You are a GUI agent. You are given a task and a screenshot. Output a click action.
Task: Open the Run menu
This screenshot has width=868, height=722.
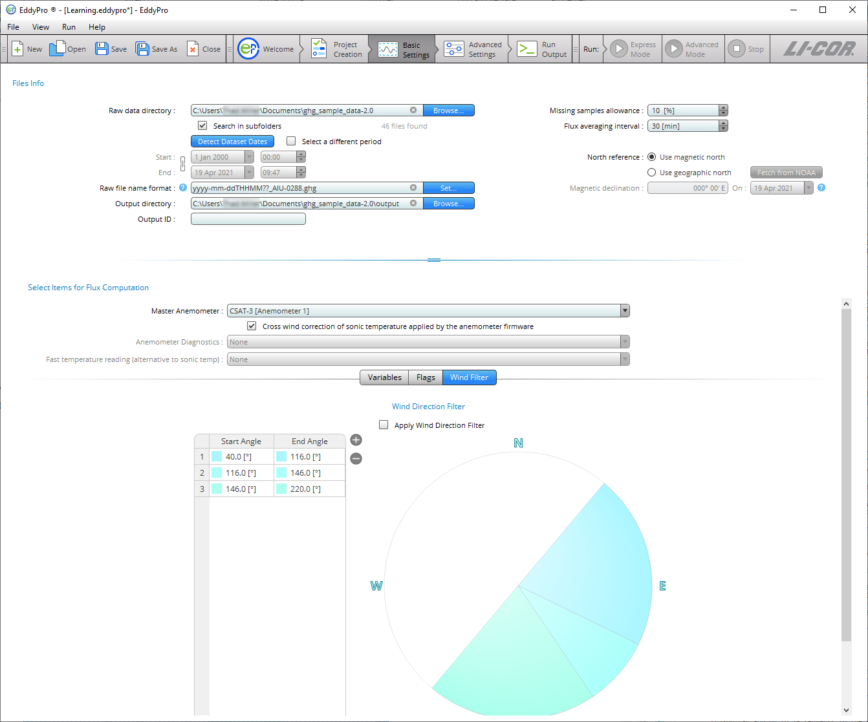pos(69,27)
